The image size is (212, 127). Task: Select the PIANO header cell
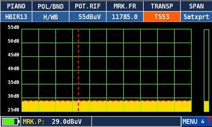point(16,6)
